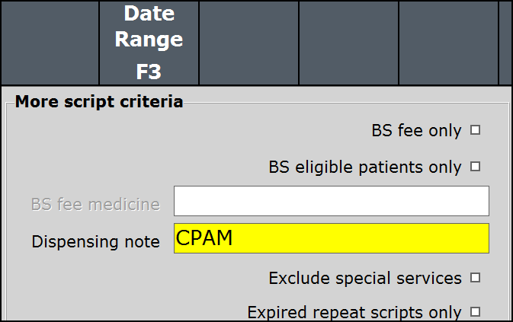This screenshot has width=513, height=322.
Task: Click the white BS fee medicine field
Action: point(331,201)
